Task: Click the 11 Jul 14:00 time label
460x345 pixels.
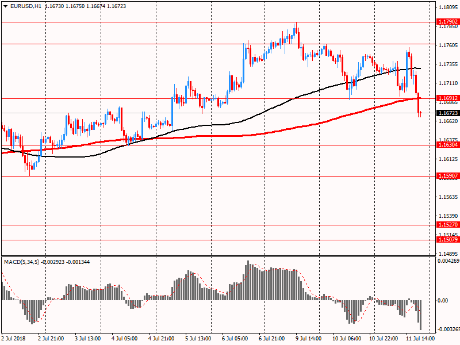Action: click(420, 339)
